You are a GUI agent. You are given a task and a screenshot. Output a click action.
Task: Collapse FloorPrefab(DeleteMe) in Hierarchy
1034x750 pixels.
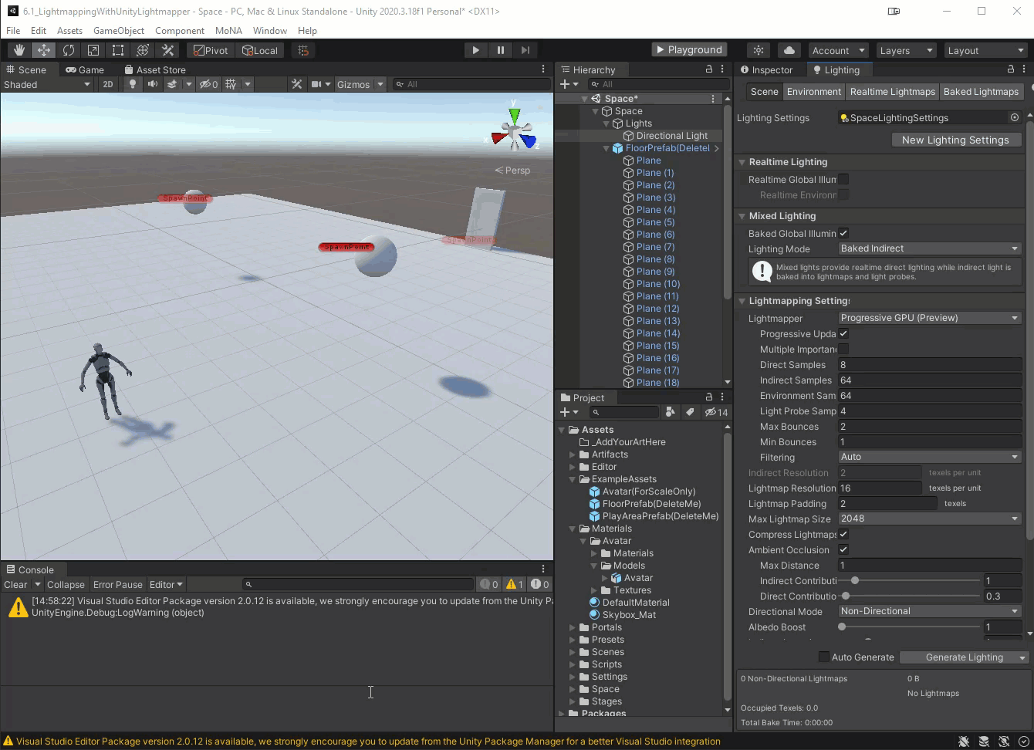[x=607, y=148]
